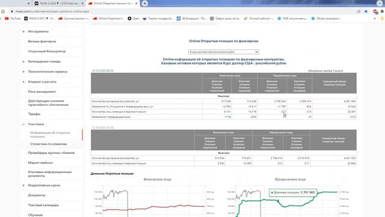Share this page via toolbar icon

359,11
